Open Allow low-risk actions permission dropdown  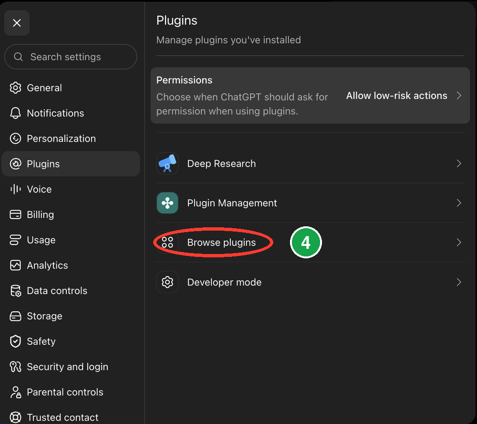(397, 95)
